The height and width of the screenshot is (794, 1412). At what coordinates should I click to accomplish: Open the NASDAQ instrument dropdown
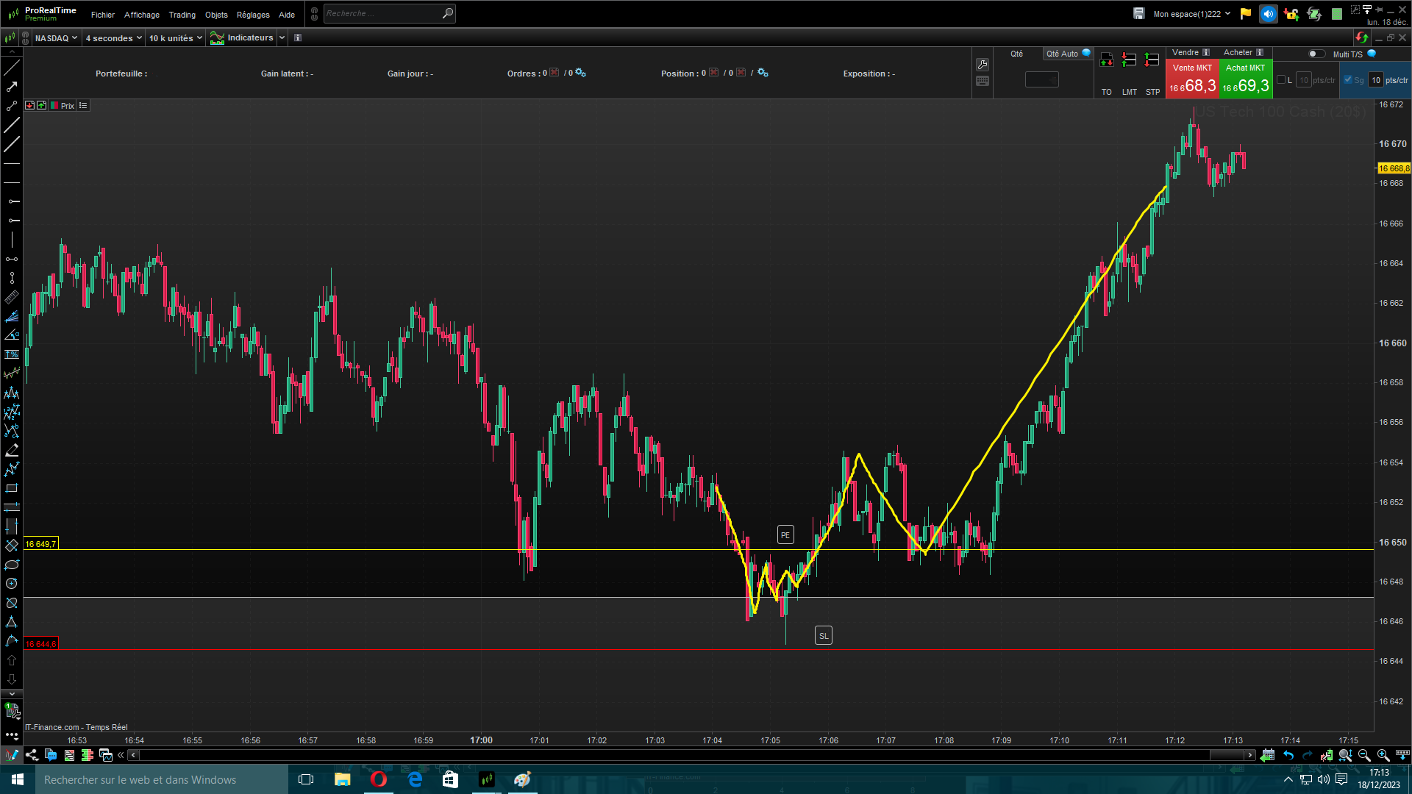56,38
